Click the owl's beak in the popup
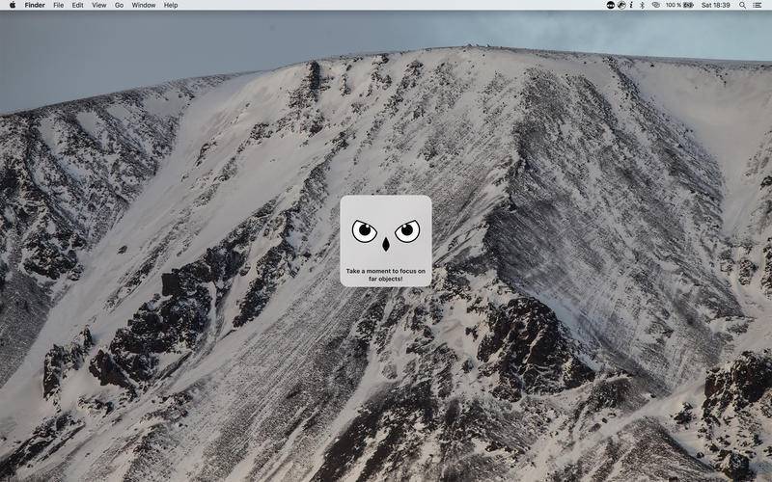 [x=385, y=245]
